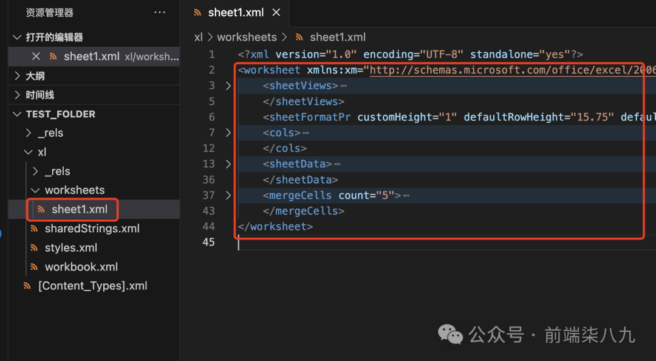656x361 pixels.
Task: Click the sheet1.xml tab file icon
Action: click(x=197, y=12)
